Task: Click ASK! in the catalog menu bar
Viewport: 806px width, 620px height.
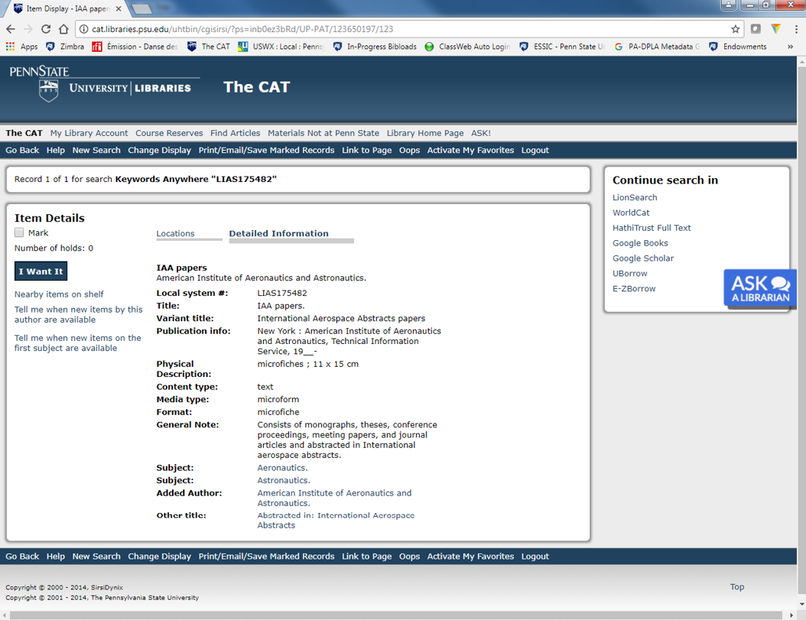Action: coord(481,133)
